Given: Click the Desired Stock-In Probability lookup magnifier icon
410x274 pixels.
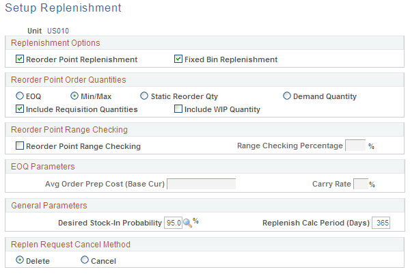Looking at the screenshot, I should point(187,223).
